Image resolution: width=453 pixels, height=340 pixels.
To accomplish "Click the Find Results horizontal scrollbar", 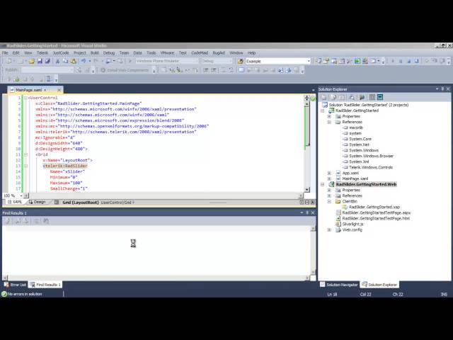I will 156,278.
